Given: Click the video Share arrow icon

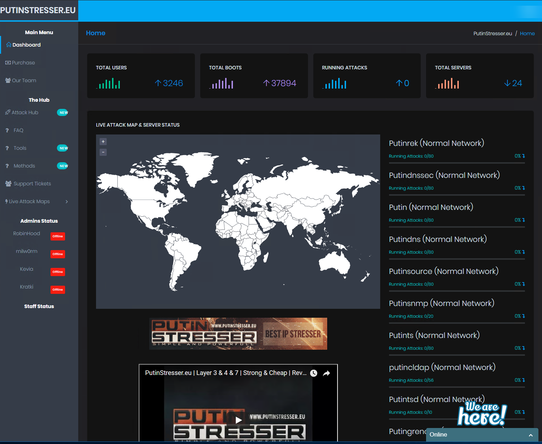Looking at the screenshot, I should (326, 373).
